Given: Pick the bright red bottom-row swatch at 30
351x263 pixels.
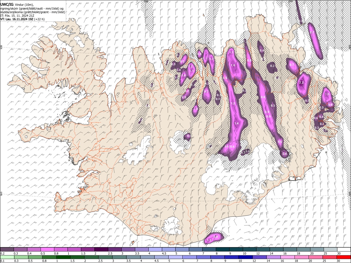Looking at the screenshot, I should (x=344, y=257).
